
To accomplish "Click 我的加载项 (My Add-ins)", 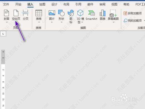I will (133, 21).
